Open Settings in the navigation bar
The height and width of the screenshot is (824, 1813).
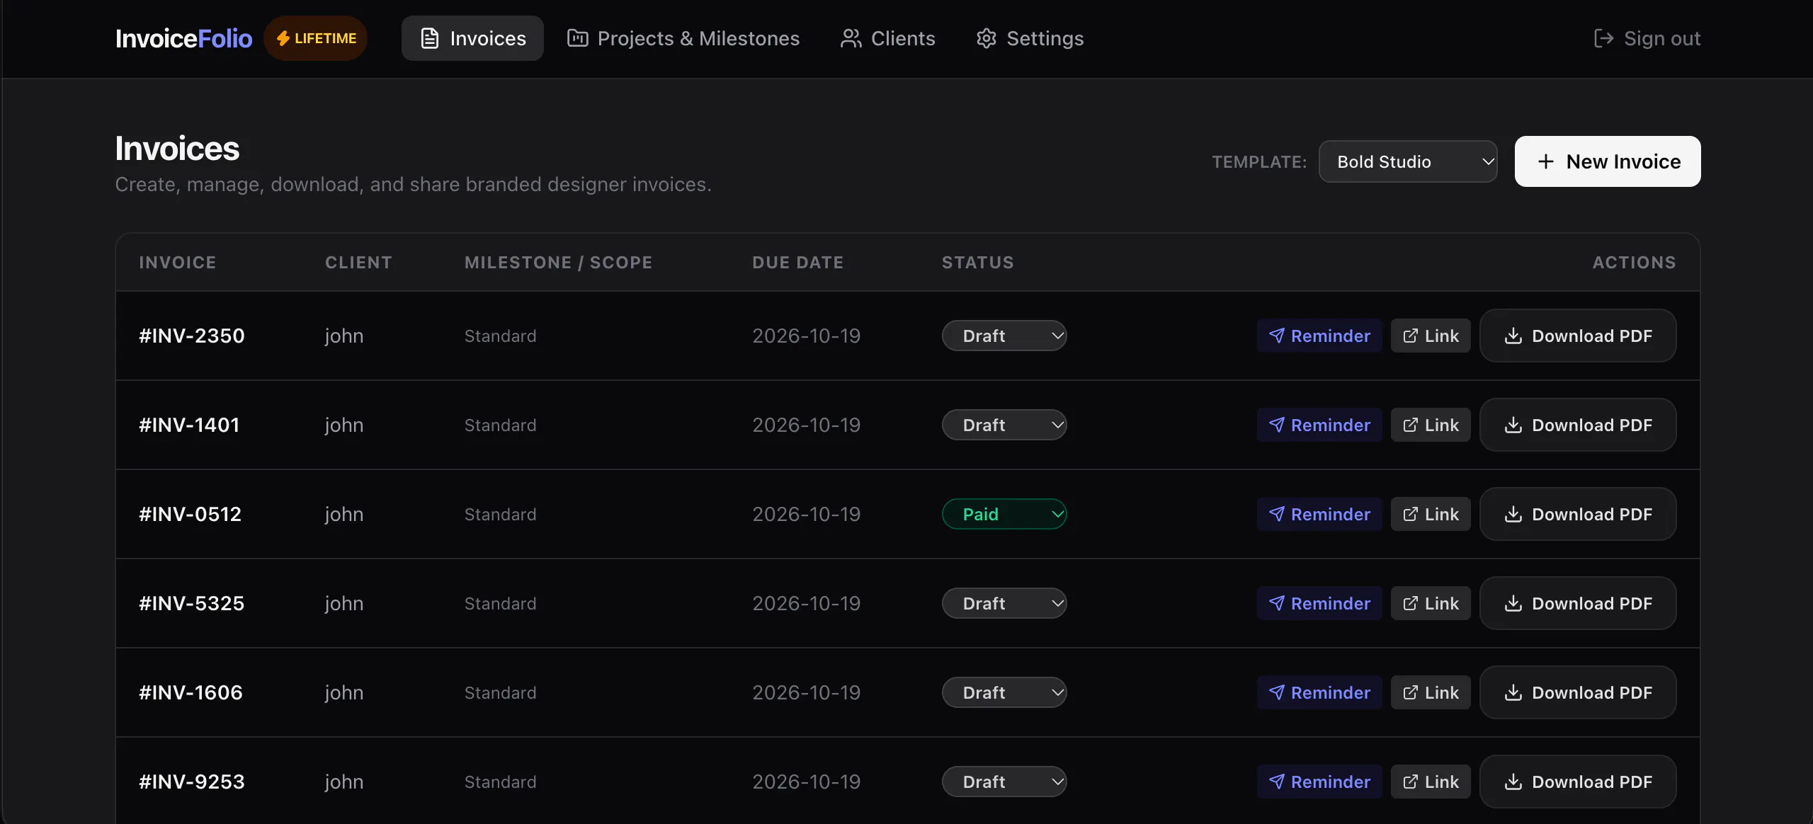pos(1030,38)
